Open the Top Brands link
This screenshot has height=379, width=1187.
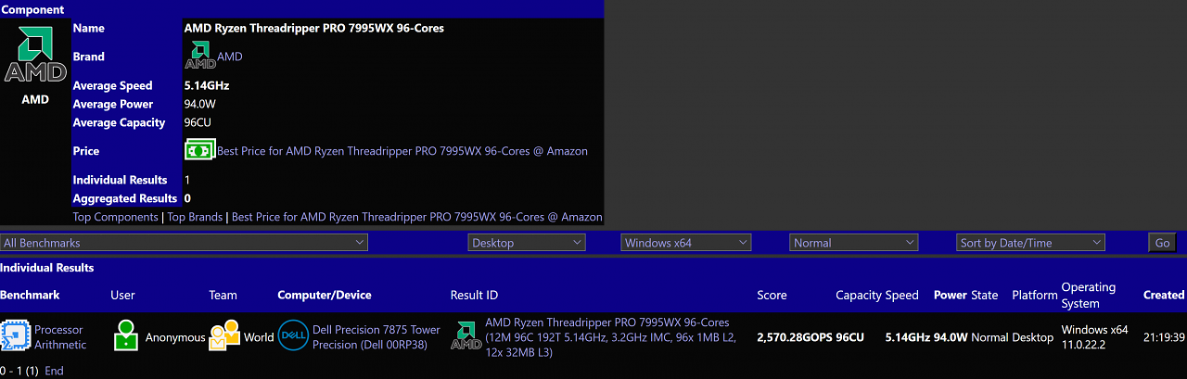click(195, 217)
